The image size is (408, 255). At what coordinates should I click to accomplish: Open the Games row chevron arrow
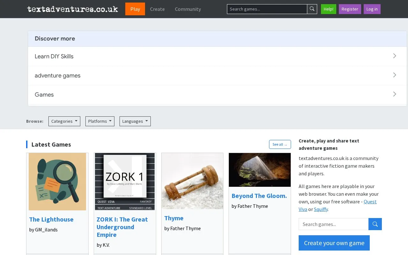[395, 94]
